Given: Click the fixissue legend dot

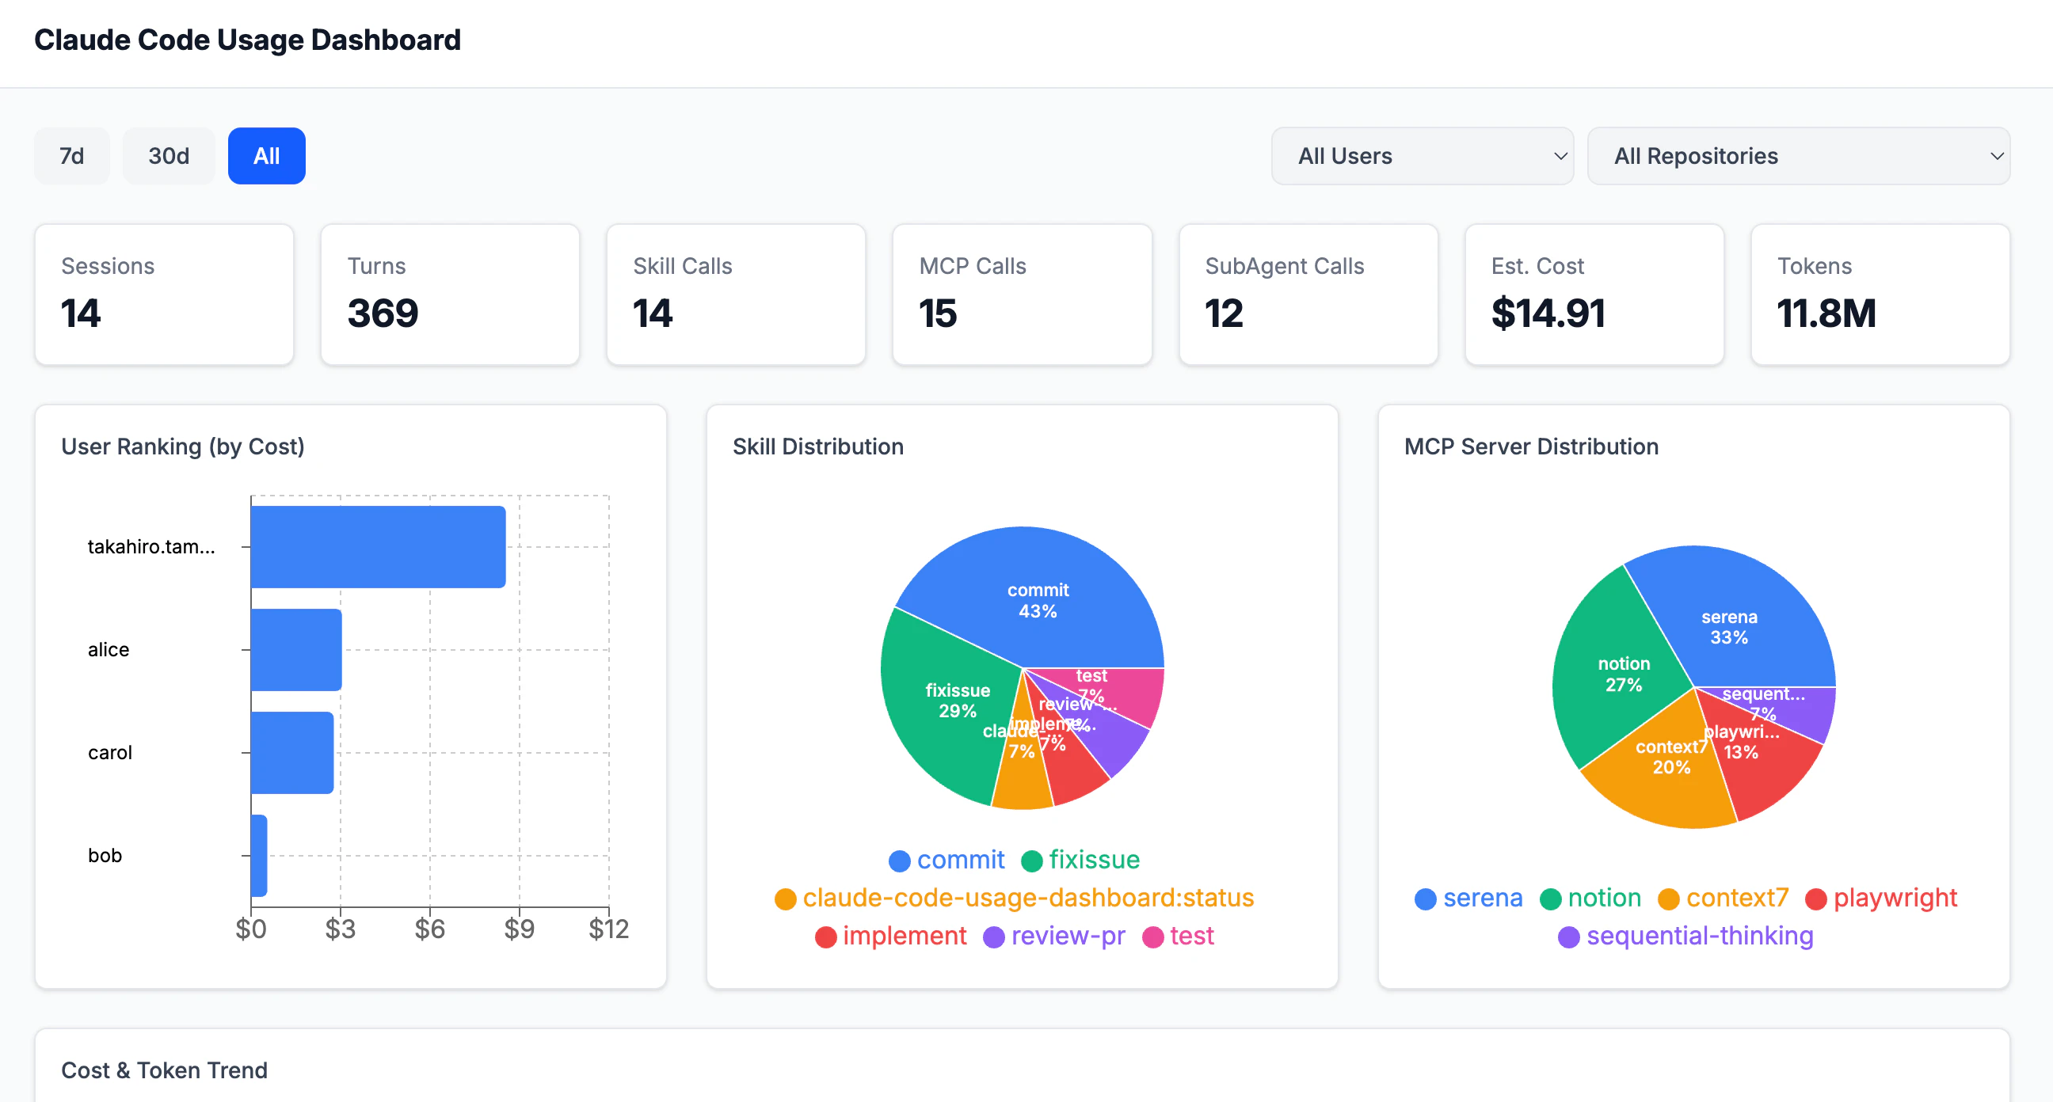Looking at the screenshot, I should point(1033,860).
